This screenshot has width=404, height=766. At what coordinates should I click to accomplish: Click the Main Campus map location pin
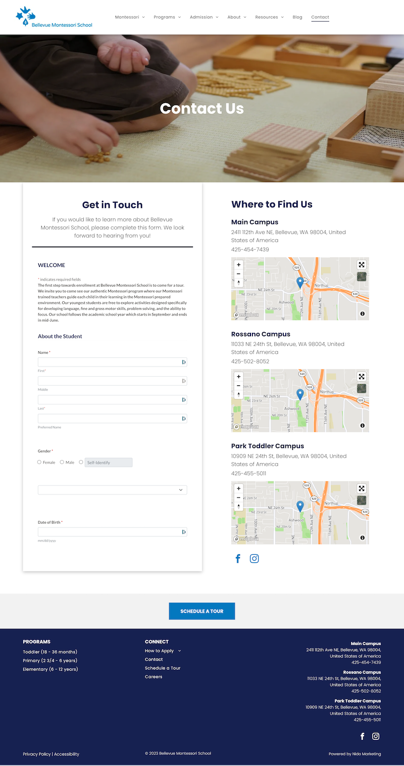pyautogui.click(x=300, y=282)
